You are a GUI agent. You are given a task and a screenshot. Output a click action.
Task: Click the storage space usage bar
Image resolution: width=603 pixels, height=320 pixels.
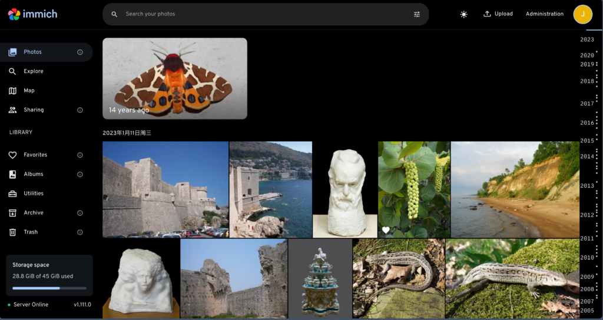coord(49,288)
